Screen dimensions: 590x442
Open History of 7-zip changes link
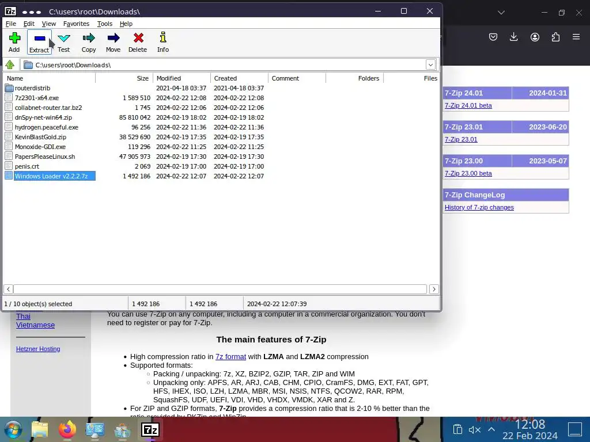tap(479, 207)
